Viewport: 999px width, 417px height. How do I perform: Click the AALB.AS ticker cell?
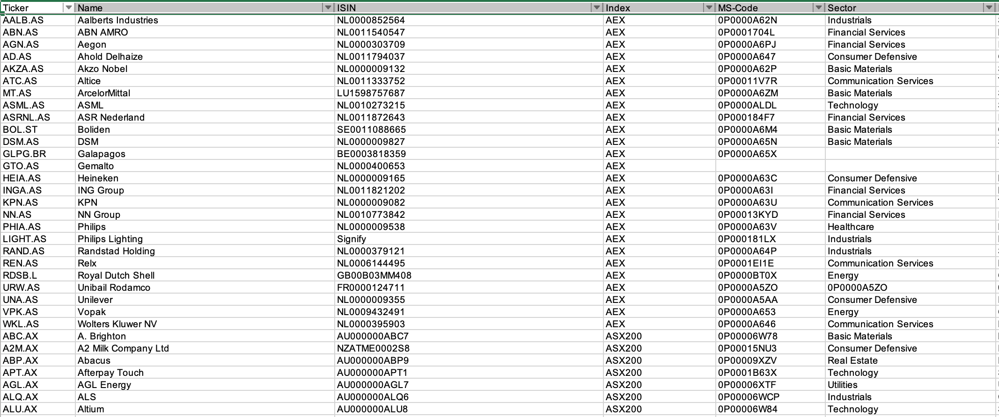point(37,20)
